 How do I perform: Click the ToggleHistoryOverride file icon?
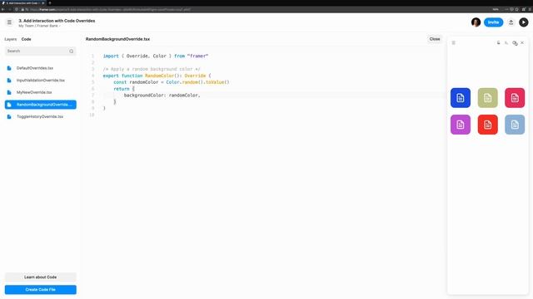click(9, 116)
